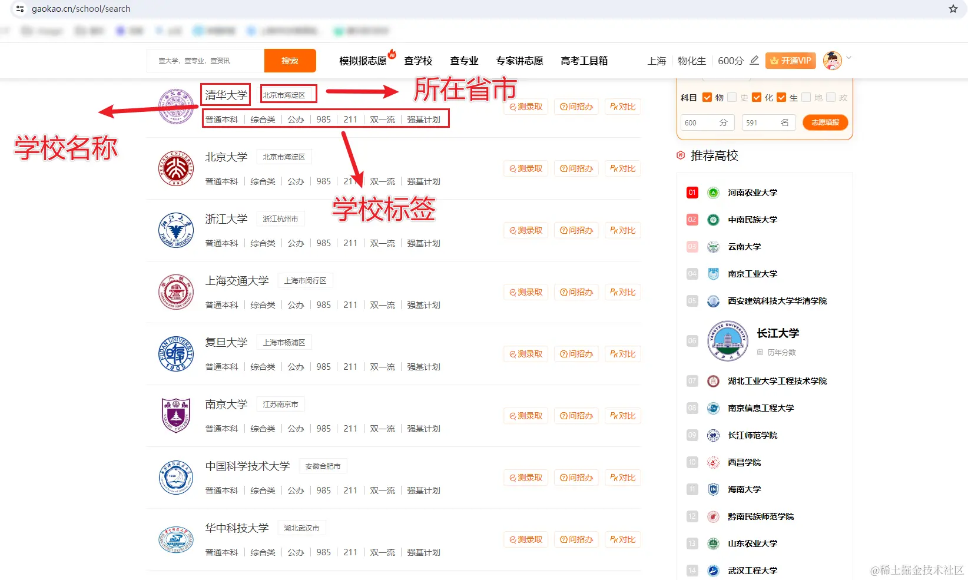Click 测录取 for 清华大学
Screen dimensions: 968x580
526,107
